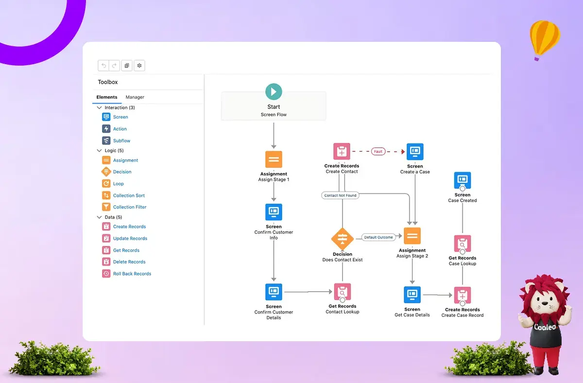Viewport: 583px width, 383px height.
Task: Select the Create Contact records node
Action: [x=342, y=152]
